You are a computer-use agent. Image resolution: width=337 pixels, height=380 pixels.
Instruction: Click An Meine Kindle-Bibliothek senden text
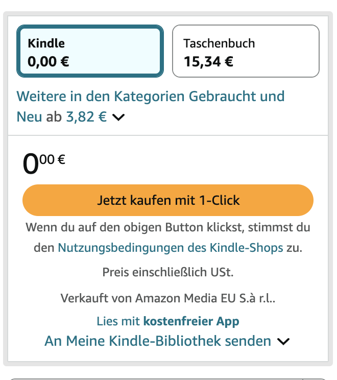158,341
